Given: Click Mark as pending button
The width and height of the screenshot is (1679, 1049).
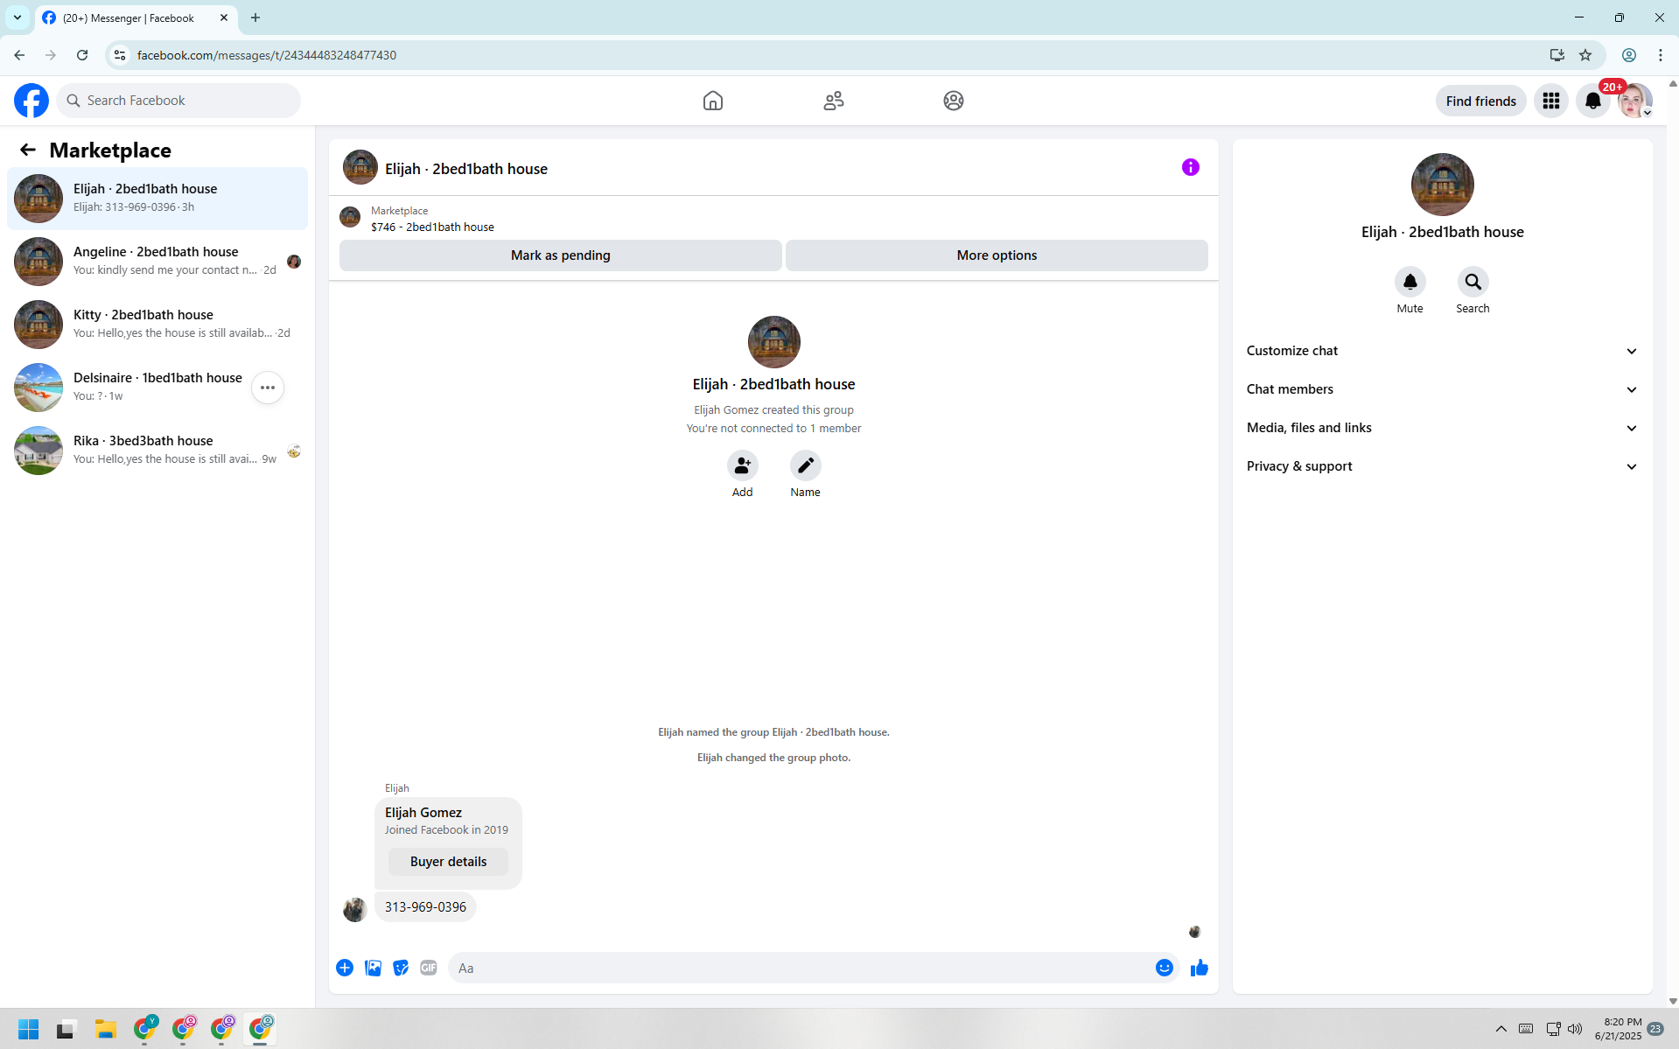Looking at the screenshot, I should coord(561,255).
